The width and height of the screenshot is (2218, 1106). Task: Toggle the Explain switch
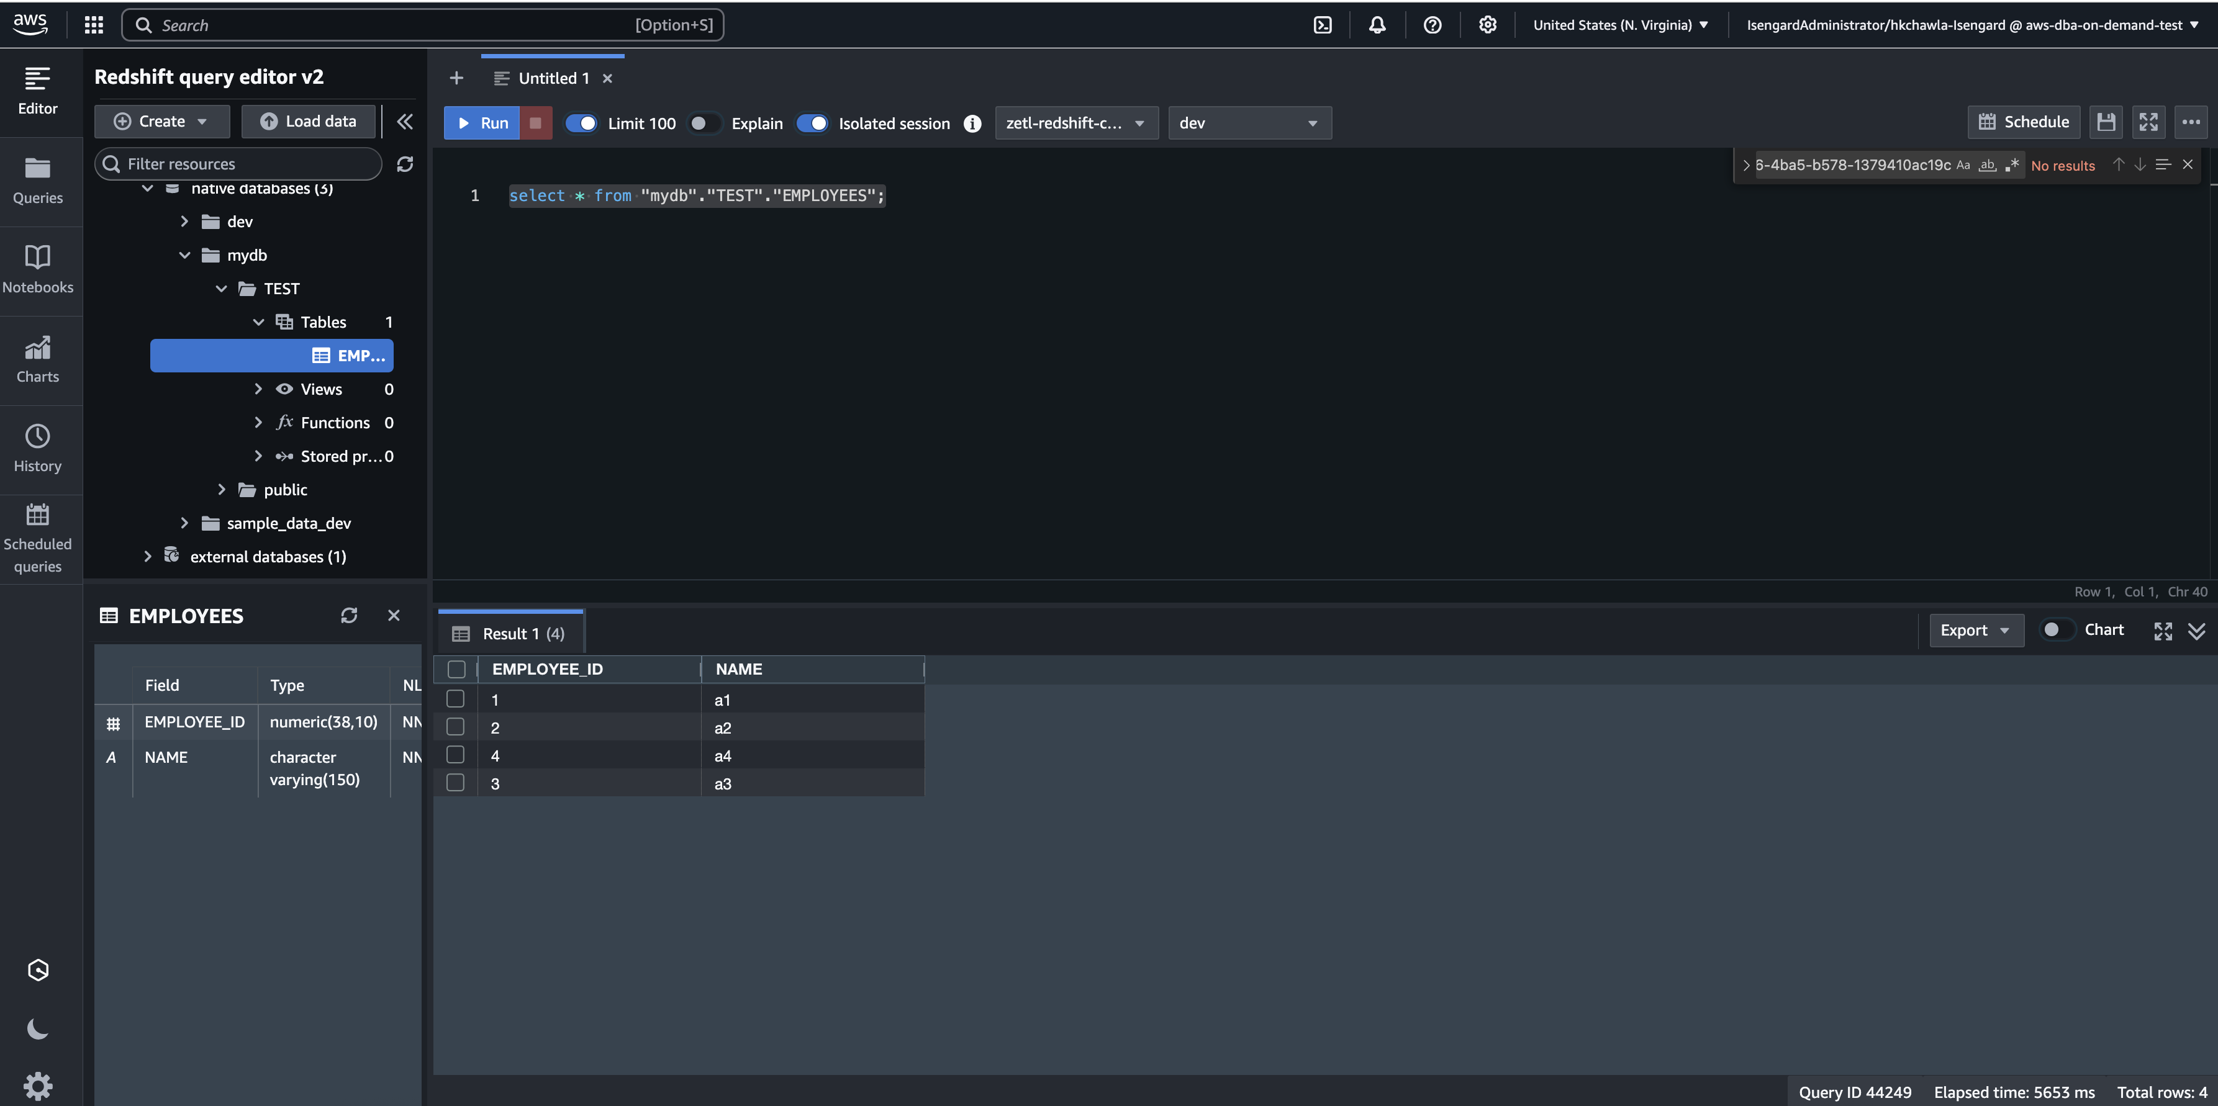pyautogui.click(x=704, y=123)
